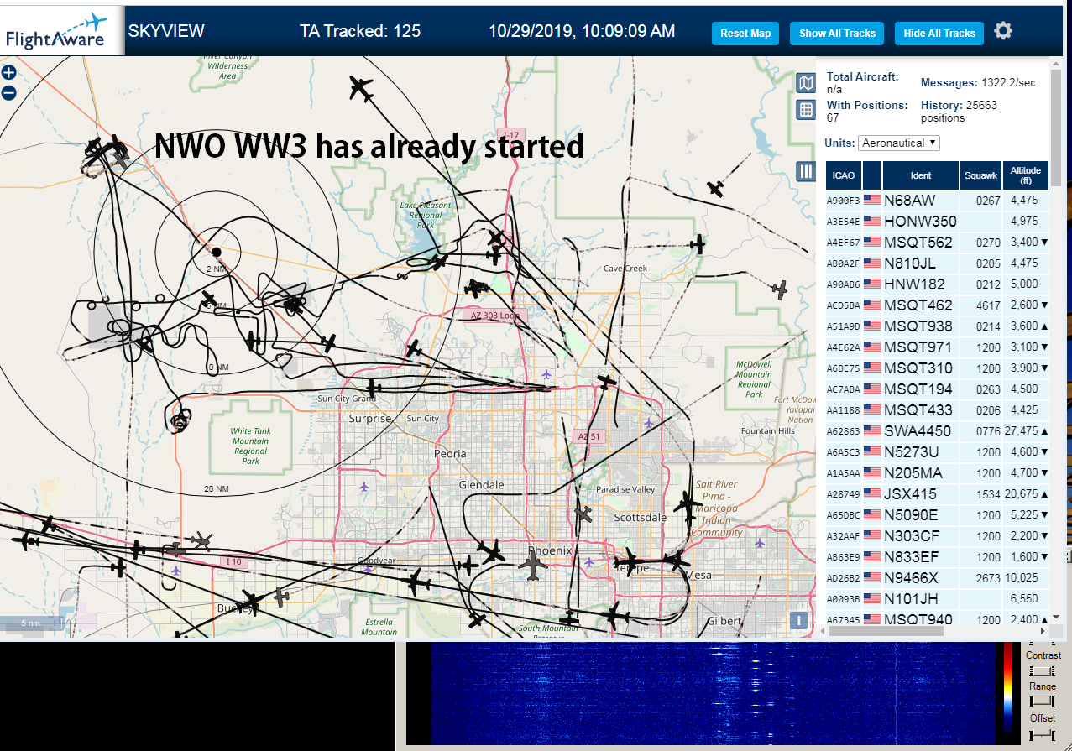The width and height of the screenshot is (1072, 751).
Task: Sort table by Ident column header
Action: [x=920, y=175]
